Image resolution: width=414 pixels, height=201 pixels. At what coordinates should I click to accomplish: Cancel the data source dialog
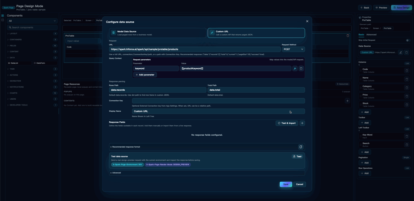click(300, 184)
